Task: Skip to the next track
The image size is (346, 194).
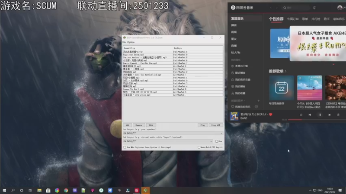Action: [330, 115]
